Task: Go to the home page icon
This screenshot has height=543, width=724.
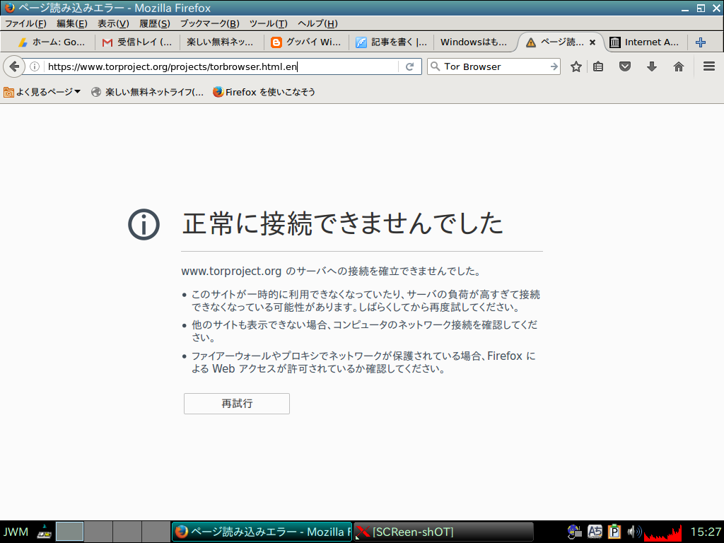Action: click(x=678, y=67)
